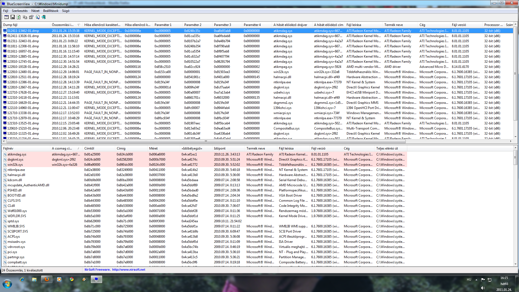The image size is (519, 292).
Task: Click the file icon next to dxgkrnl.sys in lower pane
Action: [5, 160]
